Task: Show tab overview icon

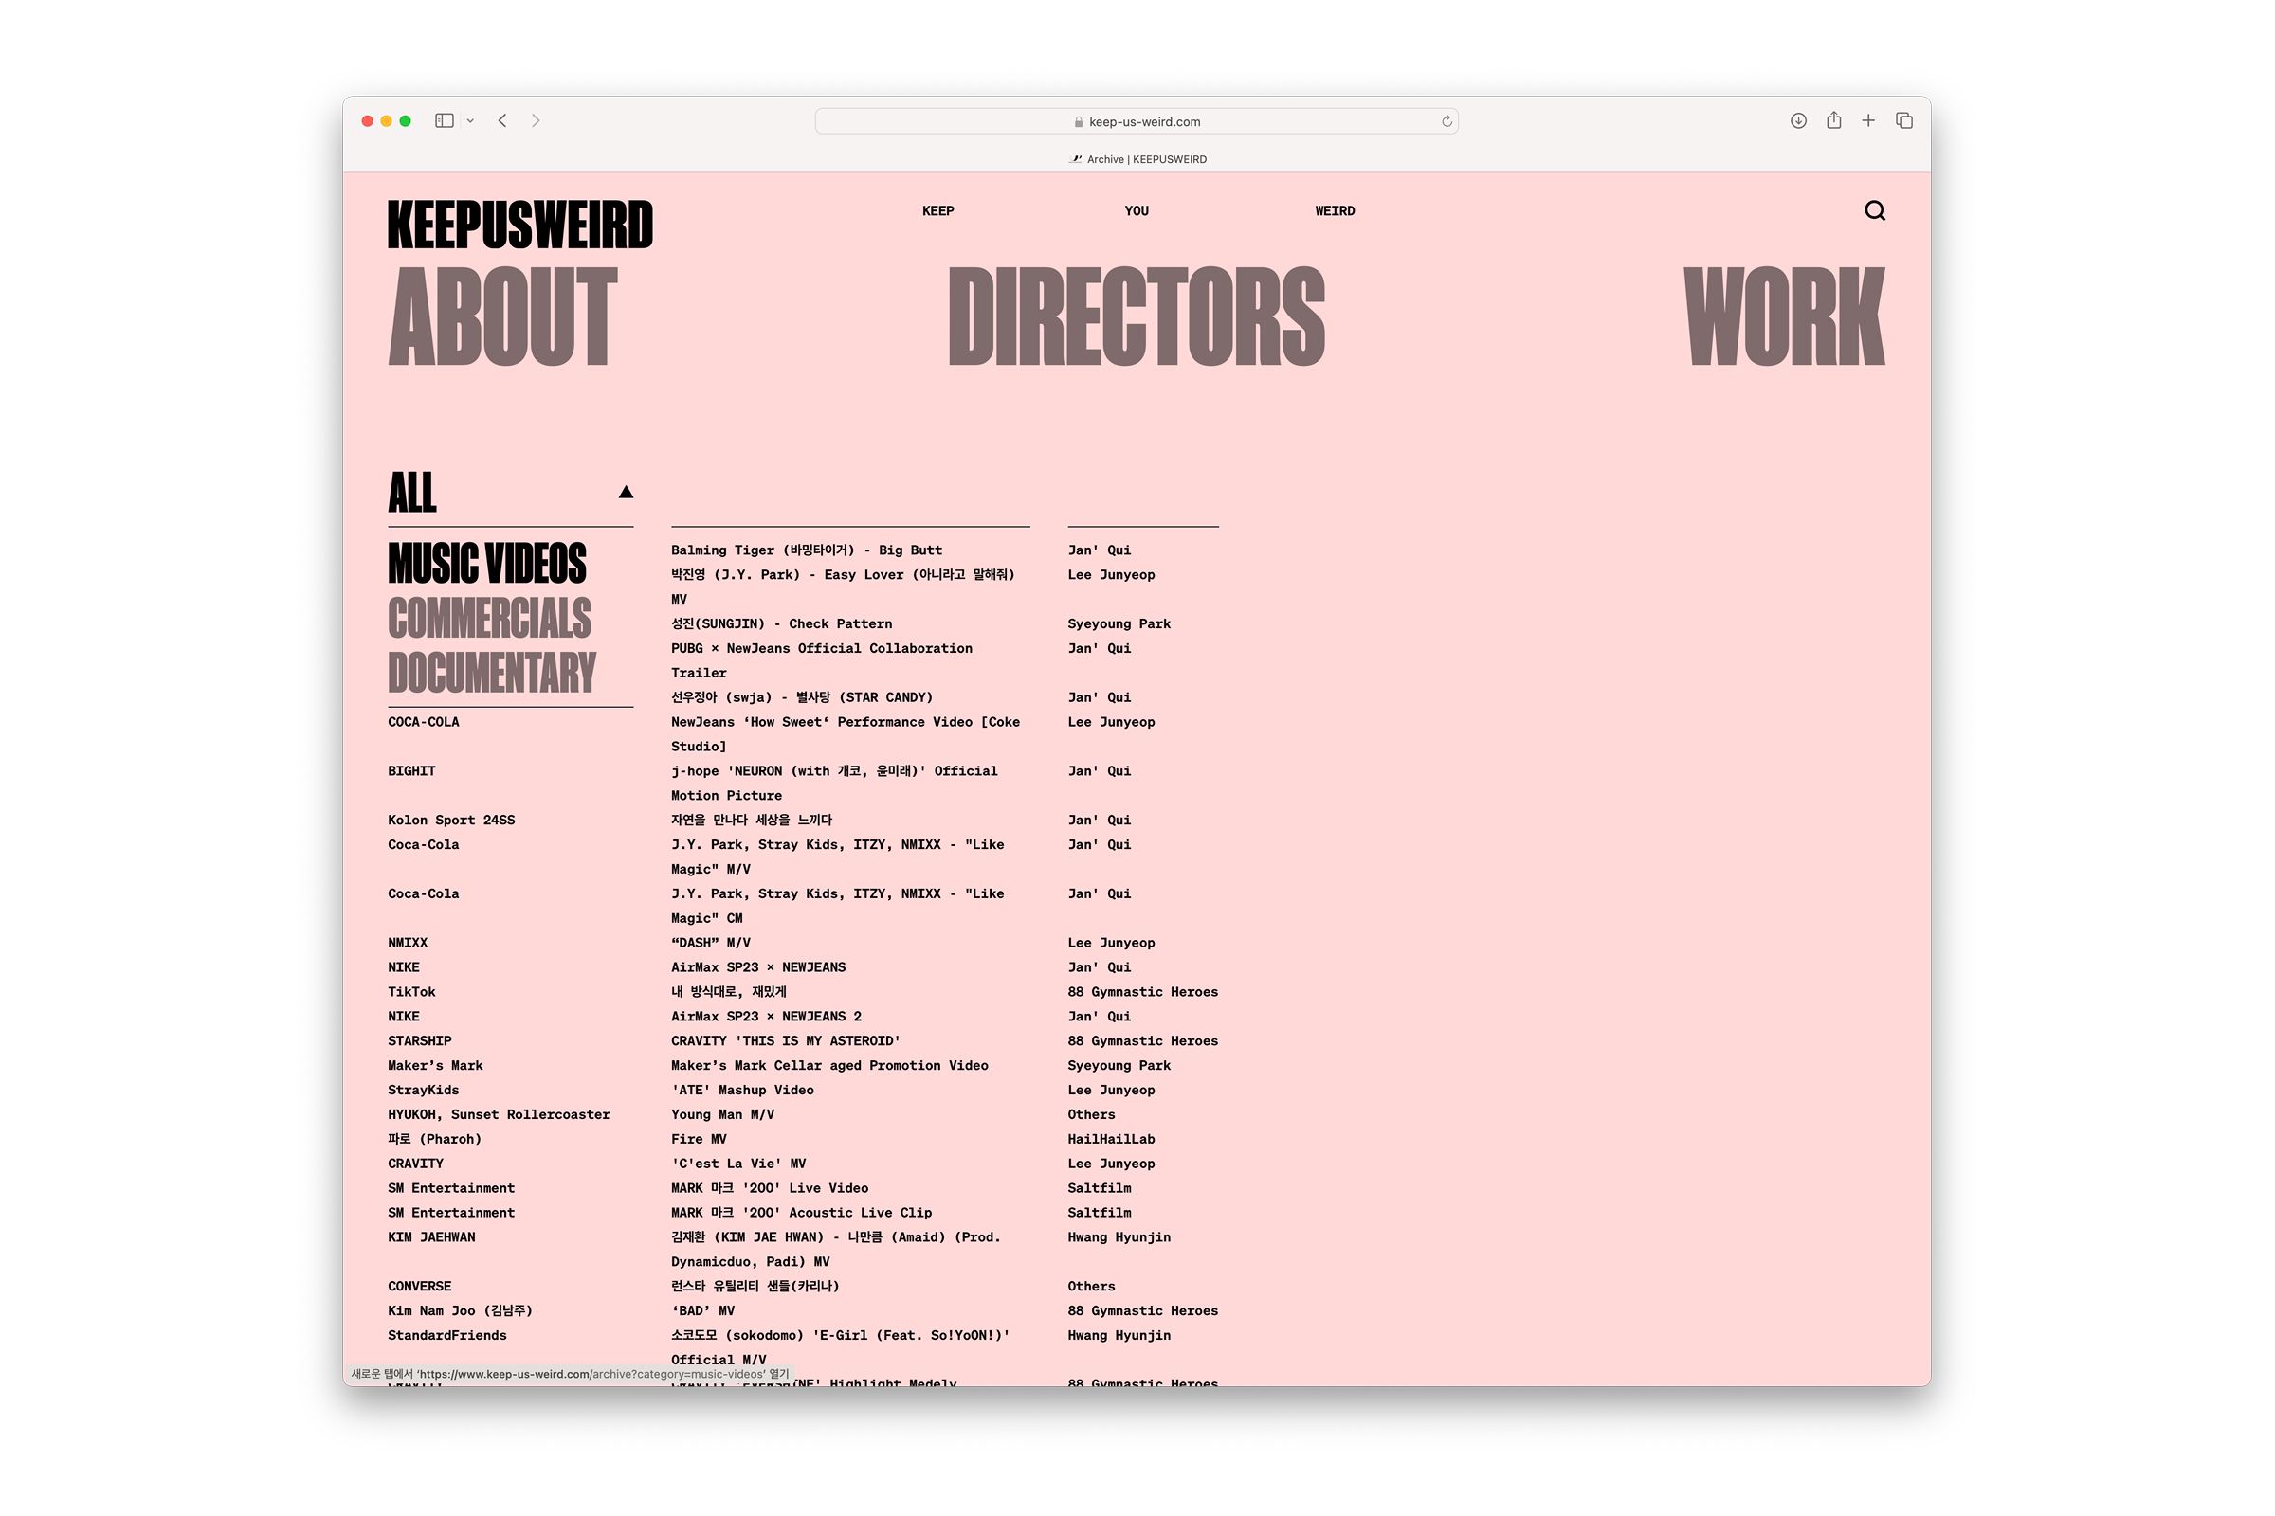Action: pos(1903,121)
